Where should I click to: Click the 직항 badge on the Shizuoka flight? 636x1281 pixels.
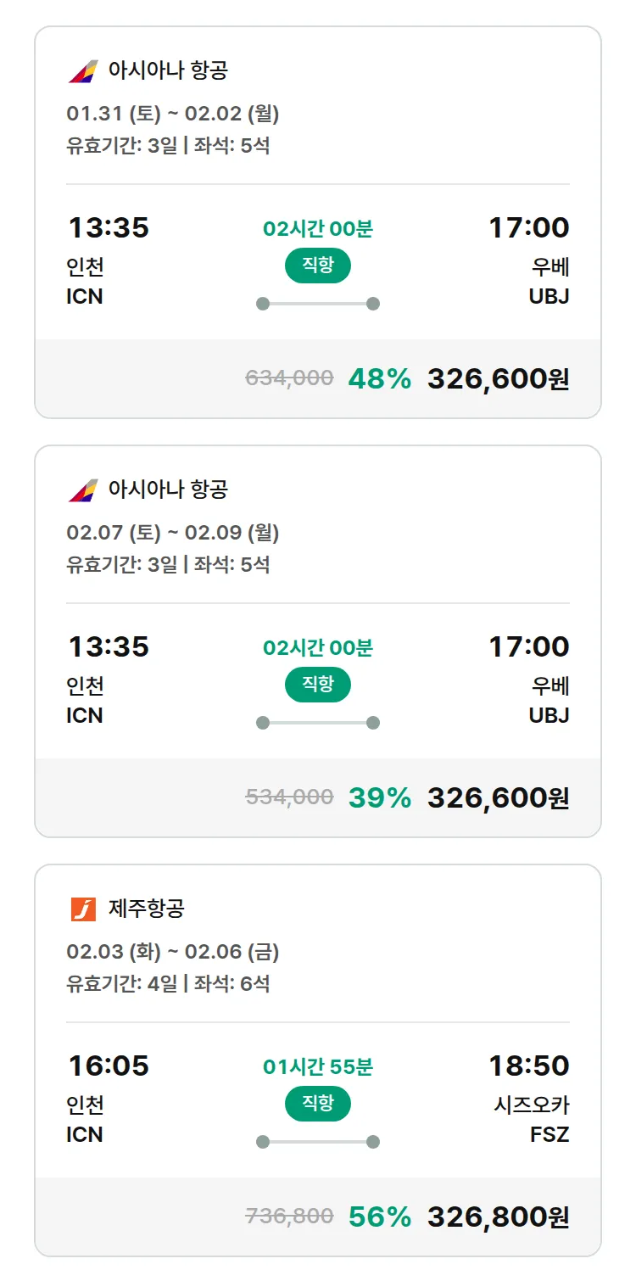[318, 1104]
